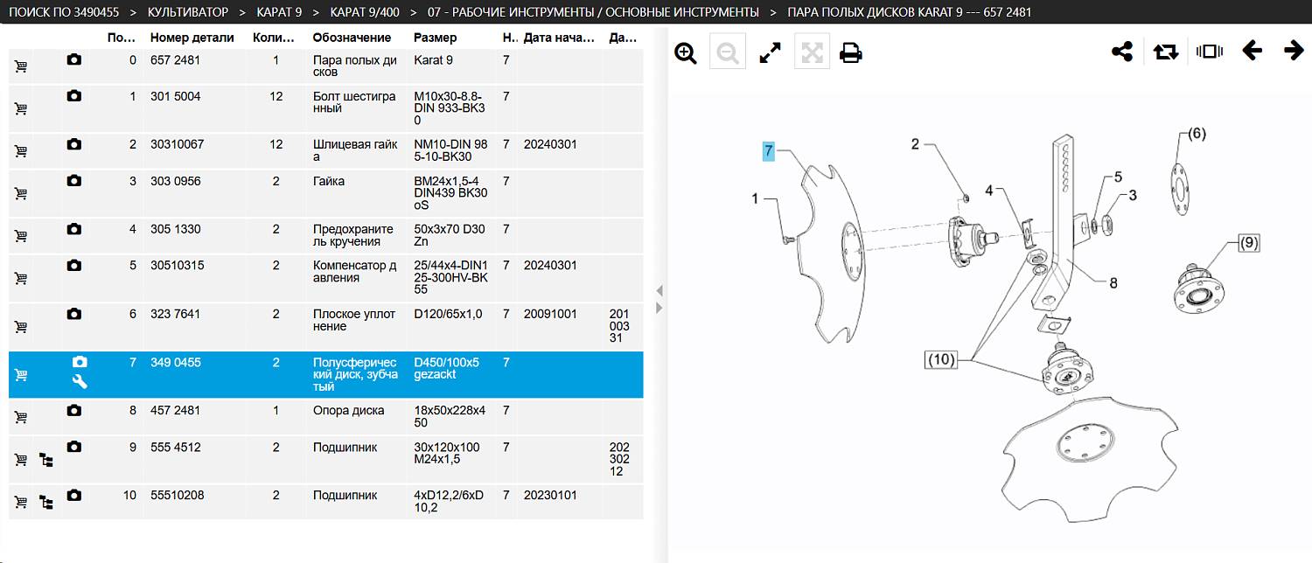Click callout (9) in the diagram
Image resolution: width=1312 pixels, height=563 pixels.
coord(1249,244)
